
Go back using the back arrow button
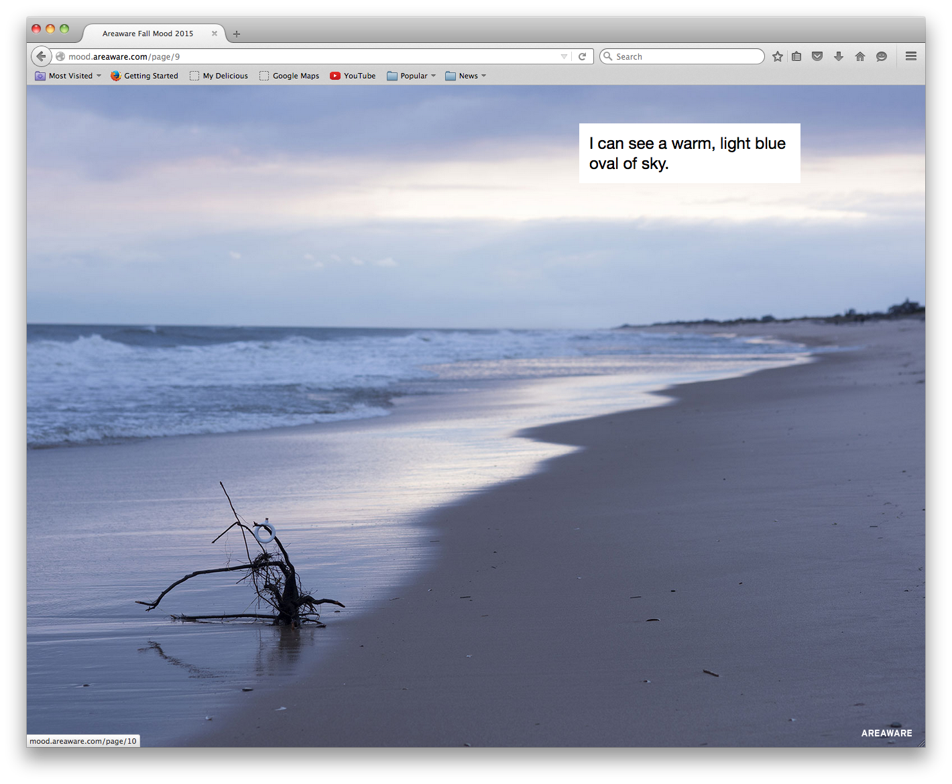coord(41,56)
